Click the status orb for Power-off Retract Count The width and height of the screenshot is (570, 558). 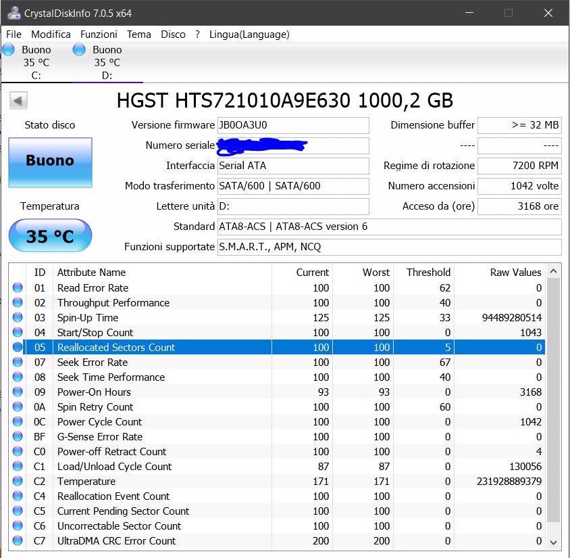point(18,451)
